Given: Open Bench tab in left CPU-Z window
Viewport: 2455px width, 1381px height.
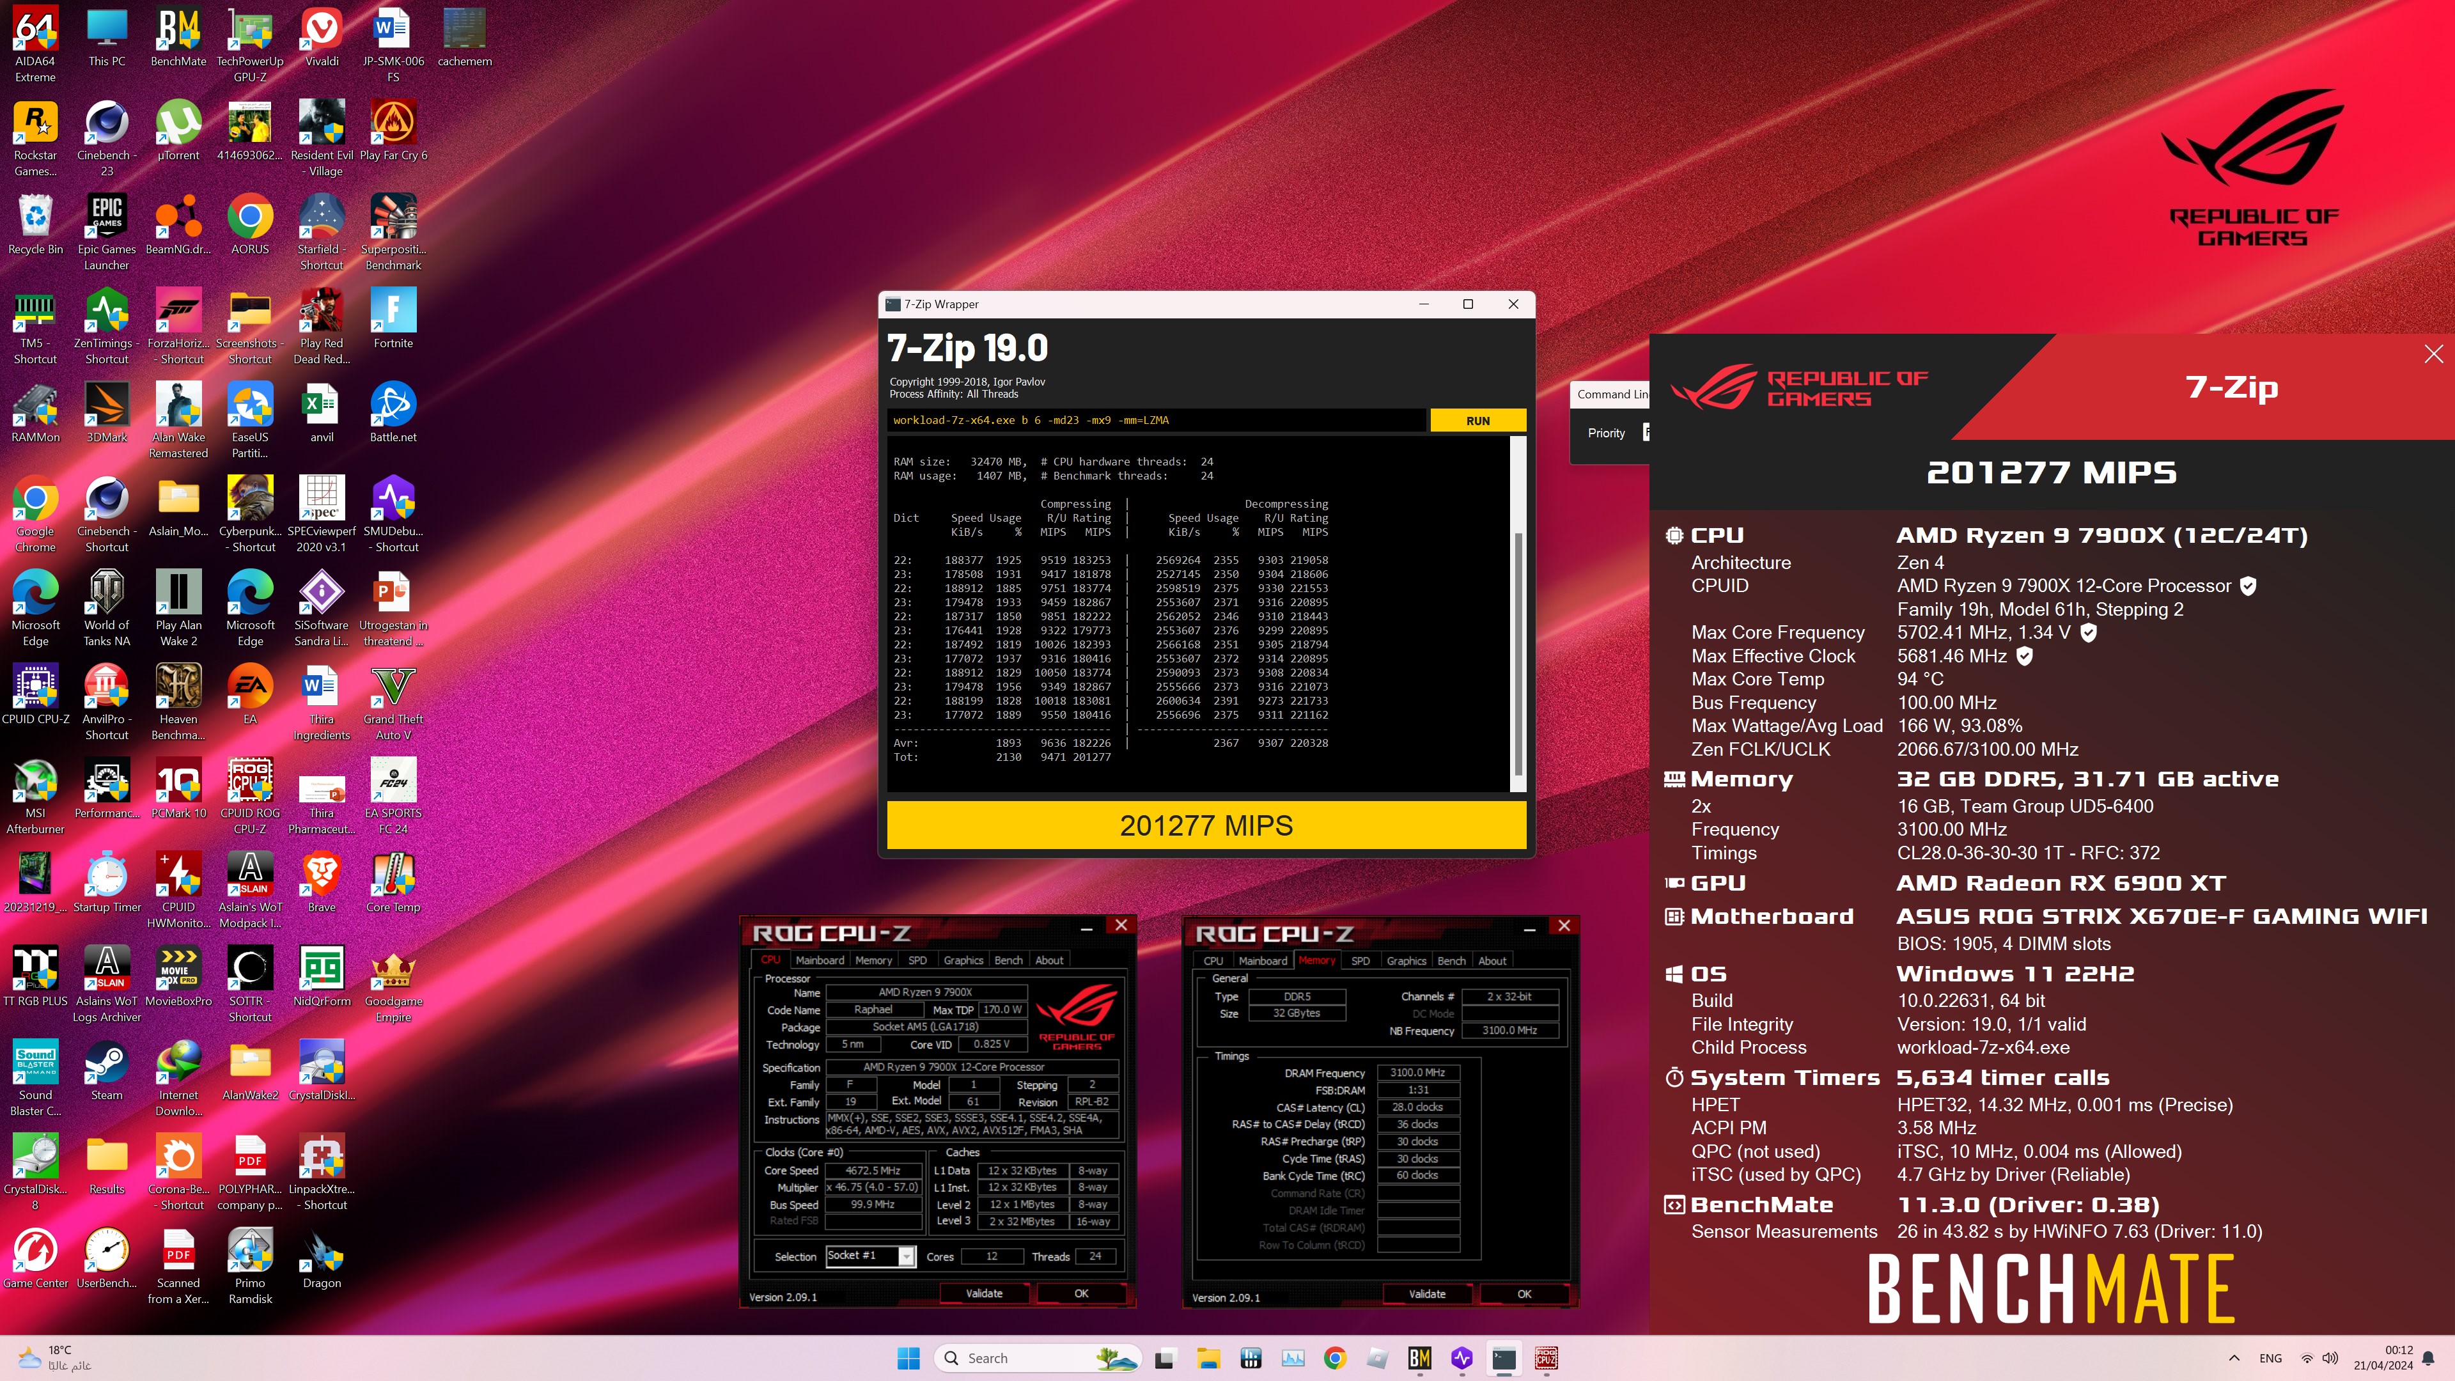Looking at the screenshot, I should click(1008, 960).
